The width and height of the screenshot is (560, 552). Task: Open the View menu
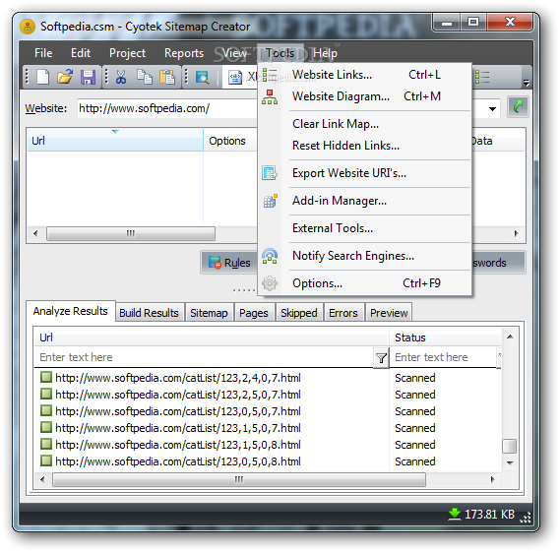pyautogui.click(x=234, y=53)
